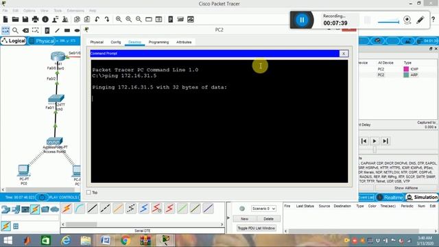This screenshot has width=439, height=247.
Task: Click the teal ARP color swatch
Action: pos(406,75)
